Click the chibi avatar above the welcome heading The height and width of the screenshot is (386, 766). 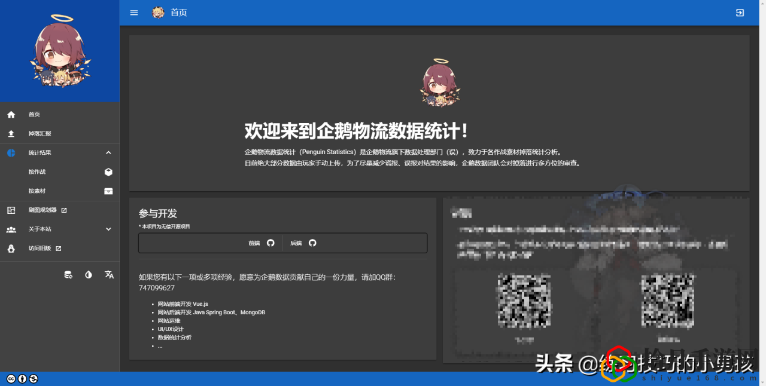[x=440, y=83]
